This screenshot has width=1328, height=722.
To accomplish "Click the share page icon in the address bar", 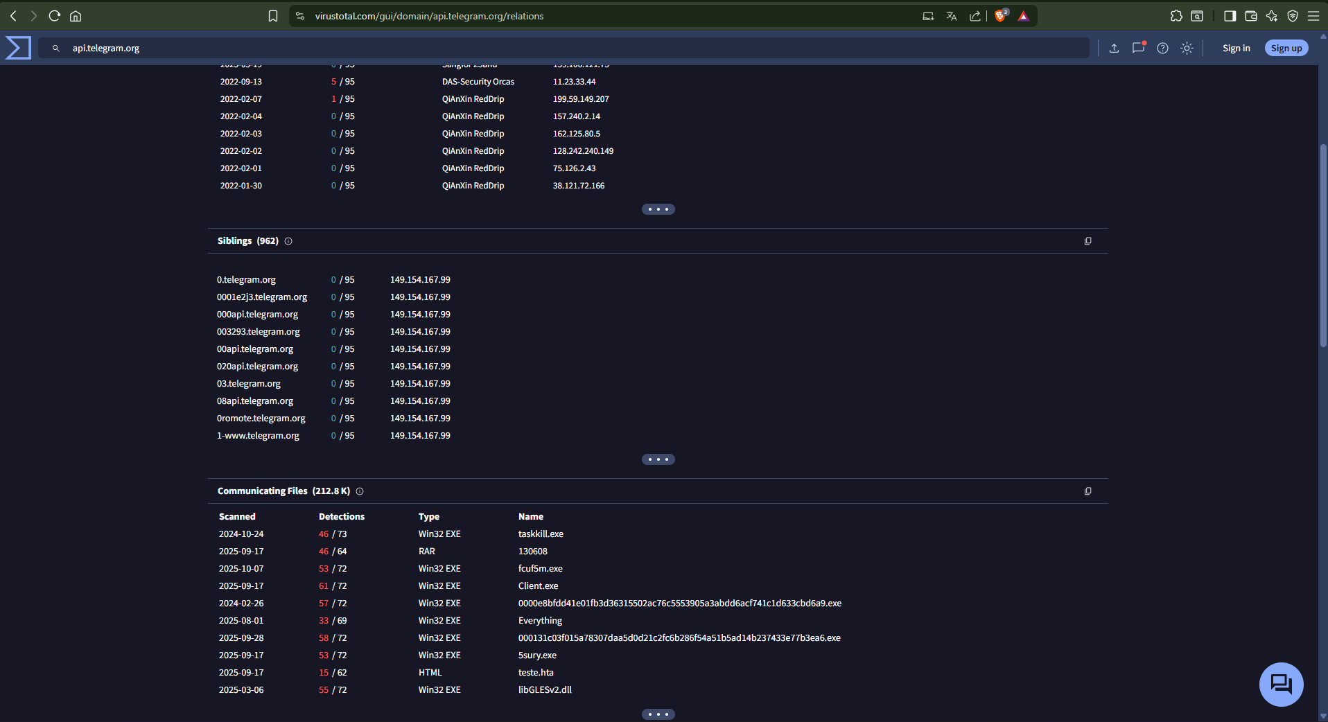I will [x=975, y=16].
